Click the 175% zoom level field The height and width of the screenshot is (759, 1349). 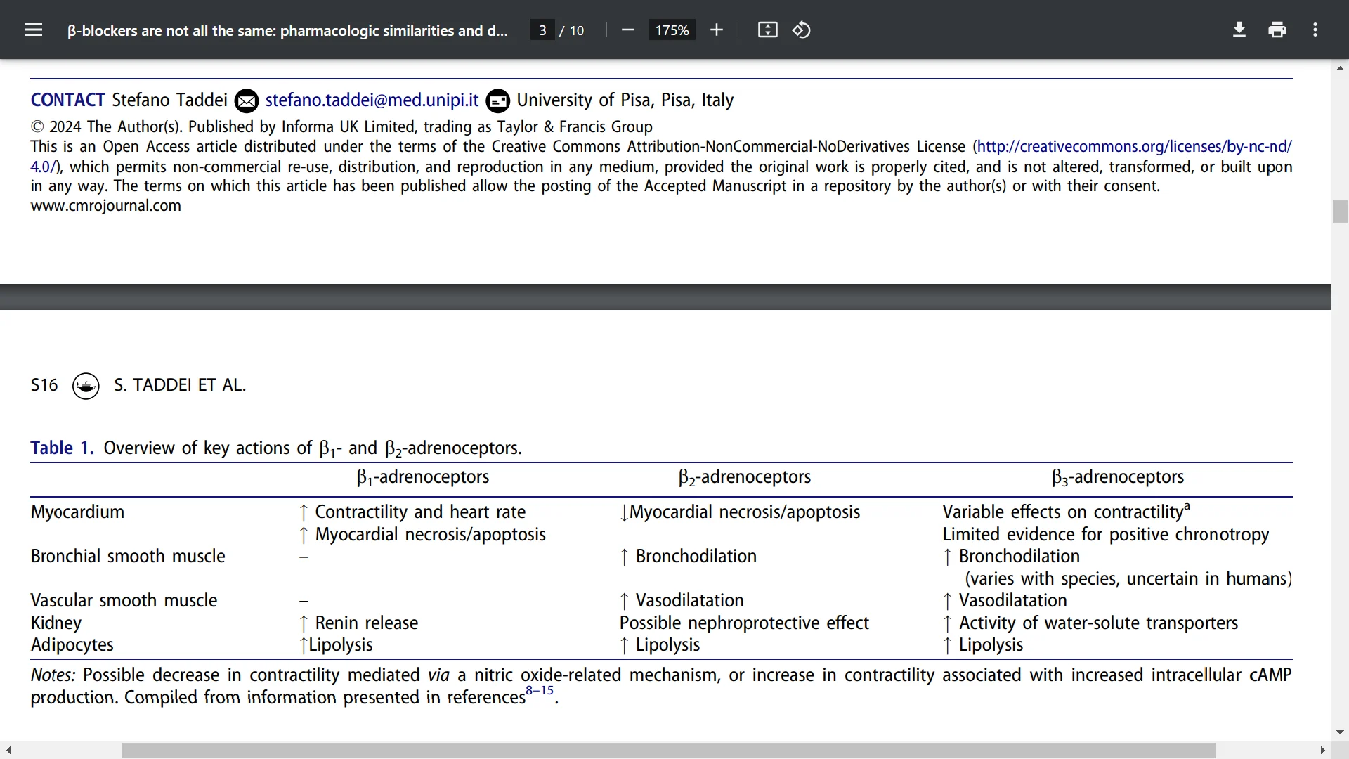[672, 30]
